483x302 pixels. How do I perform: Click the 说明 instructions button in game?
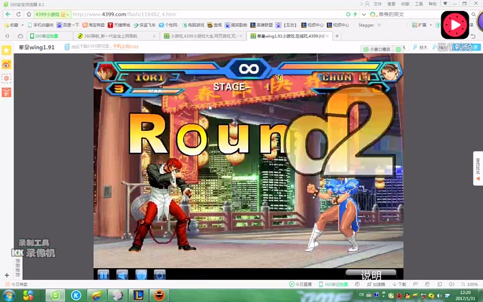(371, 275)
